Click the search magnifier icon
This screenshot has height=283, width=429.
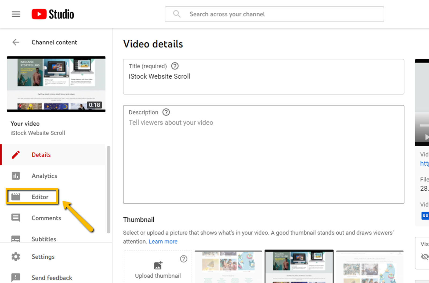click(x=177, y=14)
